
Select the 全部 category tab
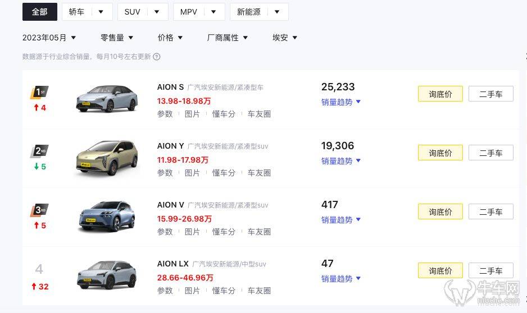40,12
